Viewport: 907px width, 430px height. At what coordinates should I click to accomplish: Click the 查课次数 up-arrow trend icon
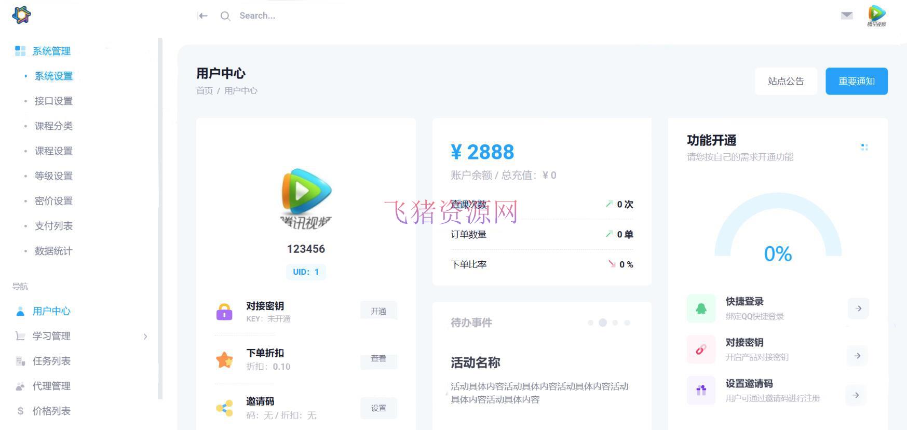coord(610,204)
